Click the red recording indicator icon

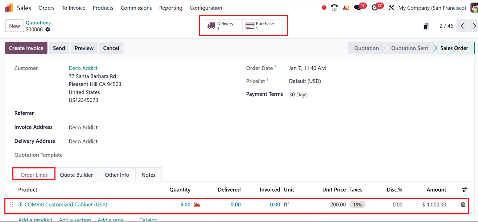324,8
